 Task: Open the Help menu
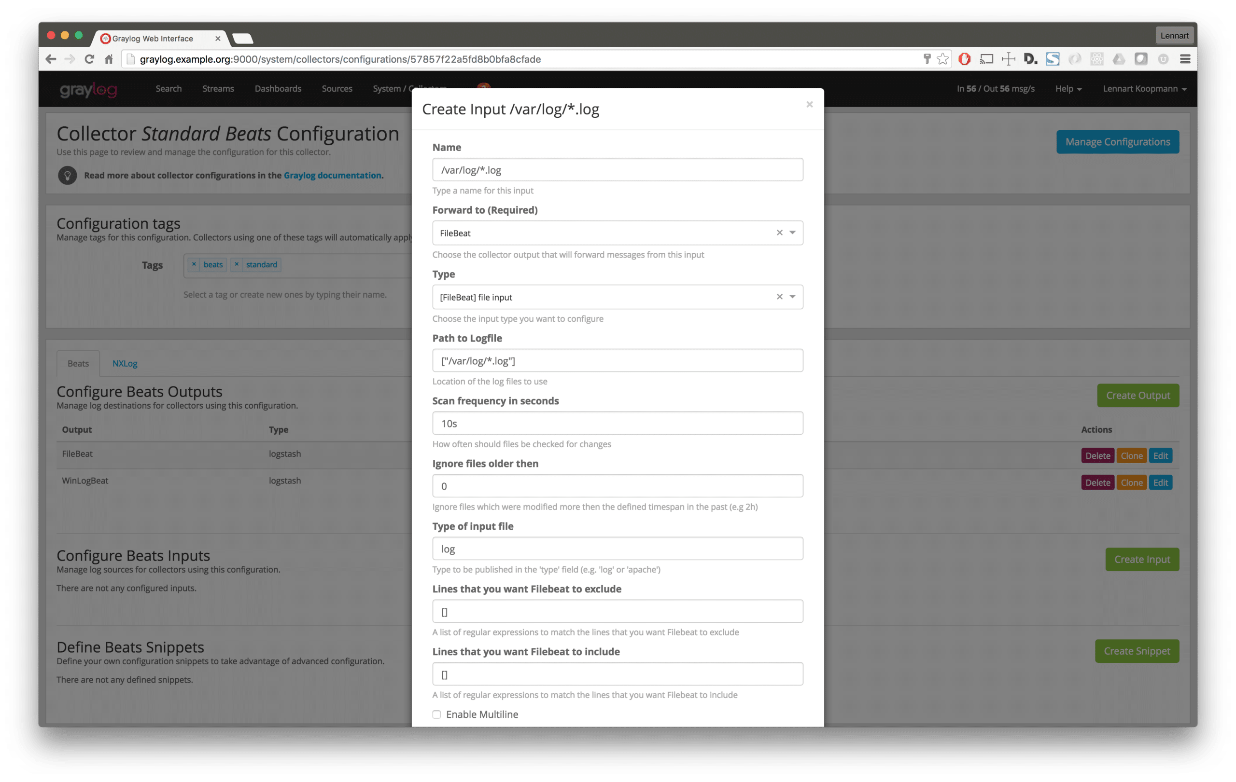pos(1067,89)
